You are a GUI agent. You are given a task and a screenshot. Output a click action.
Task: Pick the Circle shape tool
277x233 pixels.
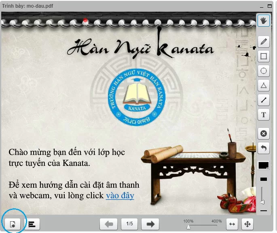264,71
